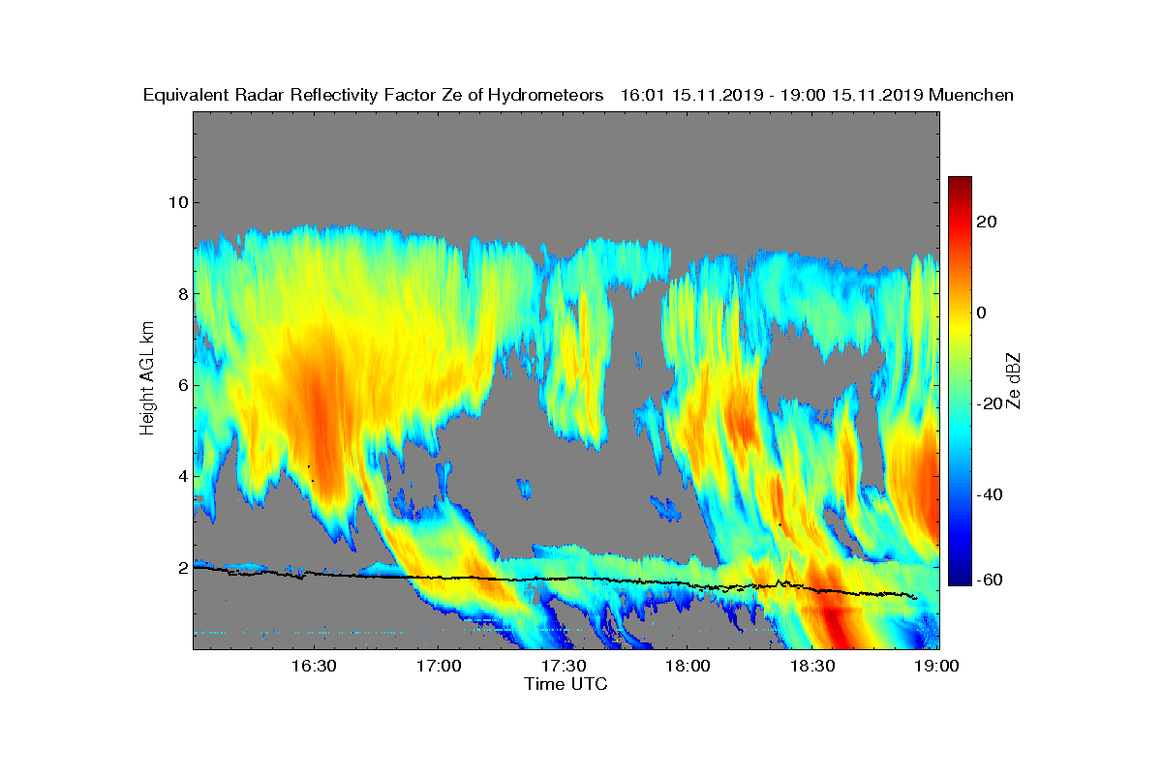Click the colorbar value 20

(x=988, y=222)
